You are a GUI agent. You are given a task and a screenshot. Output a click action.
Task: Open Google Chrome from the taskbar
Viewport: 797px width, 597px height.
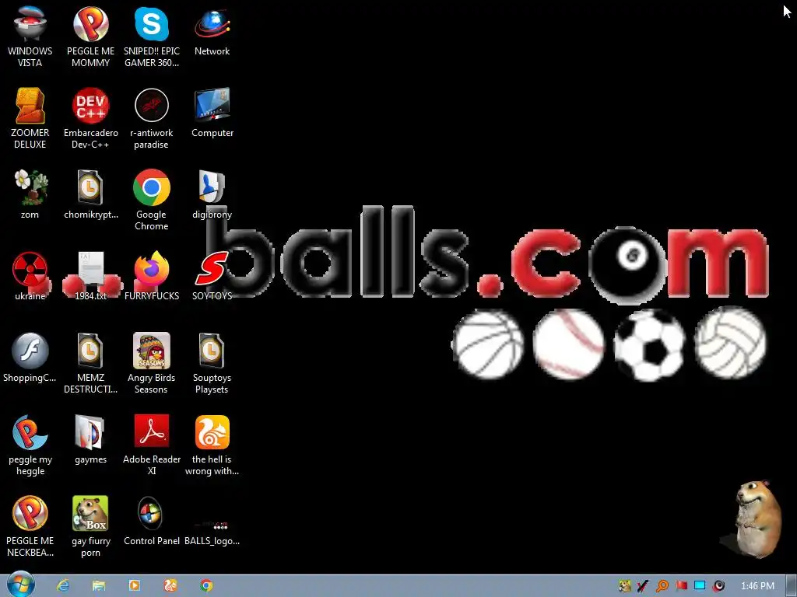206,586
